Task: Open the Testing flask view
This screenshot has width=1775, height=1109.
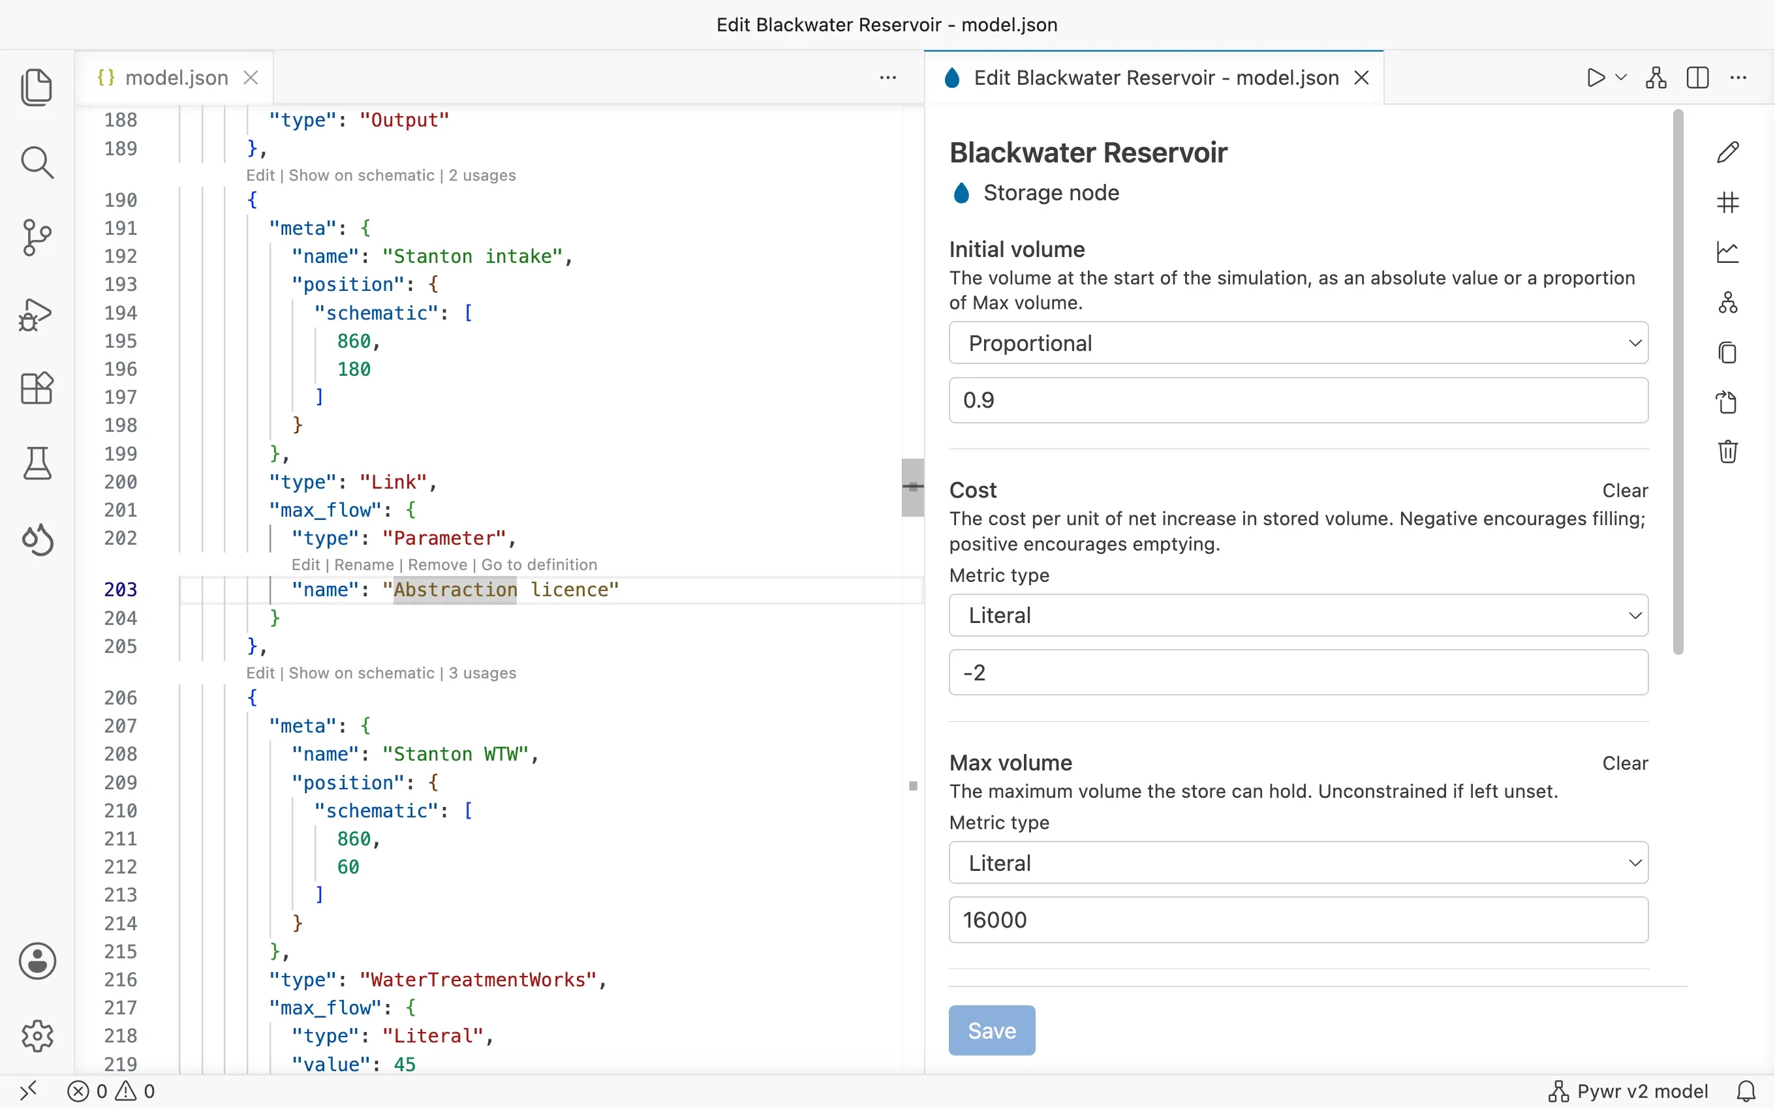Action: (37, 464)
